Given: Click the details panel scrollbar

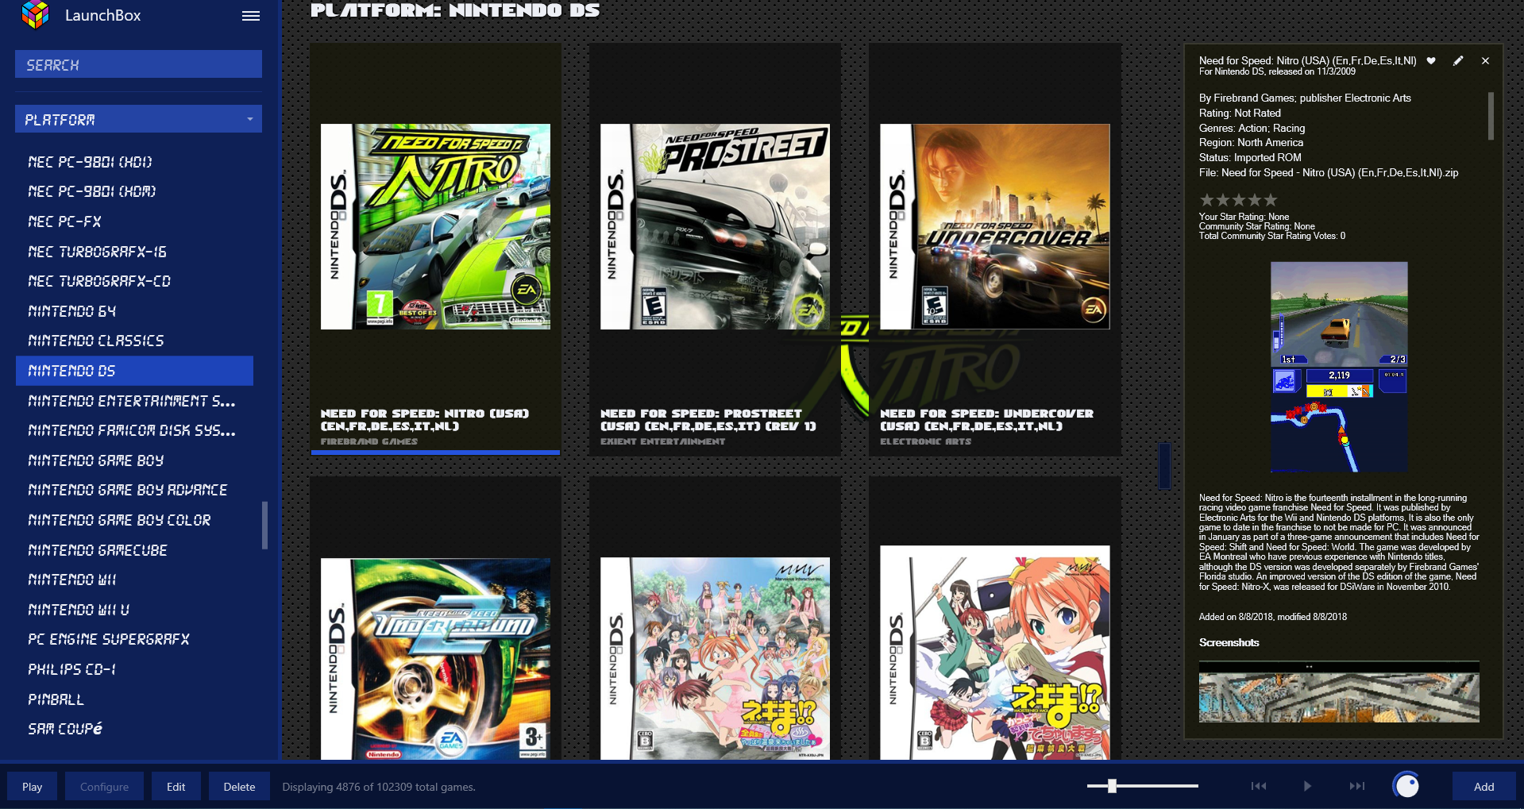Looking at the screenshot, I should pos(1491,116).
